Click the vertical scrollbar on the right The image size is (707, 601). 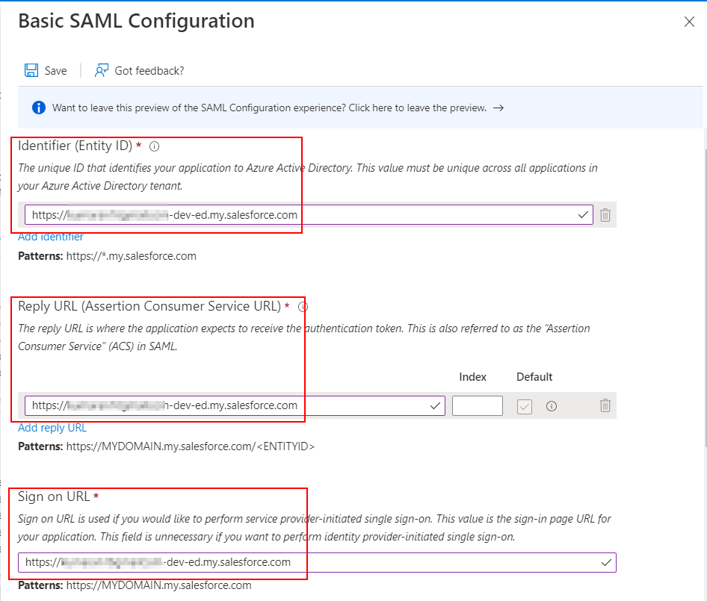tap(705, 297)
